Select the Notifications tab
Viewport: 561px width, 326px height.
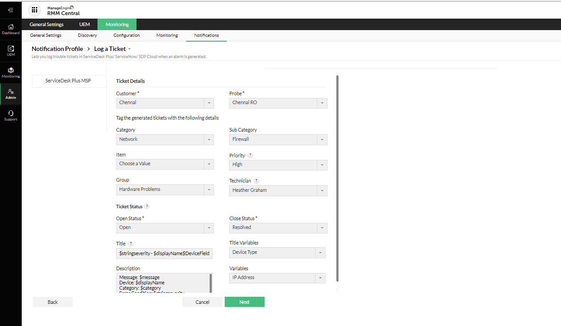tap(206, 35)
